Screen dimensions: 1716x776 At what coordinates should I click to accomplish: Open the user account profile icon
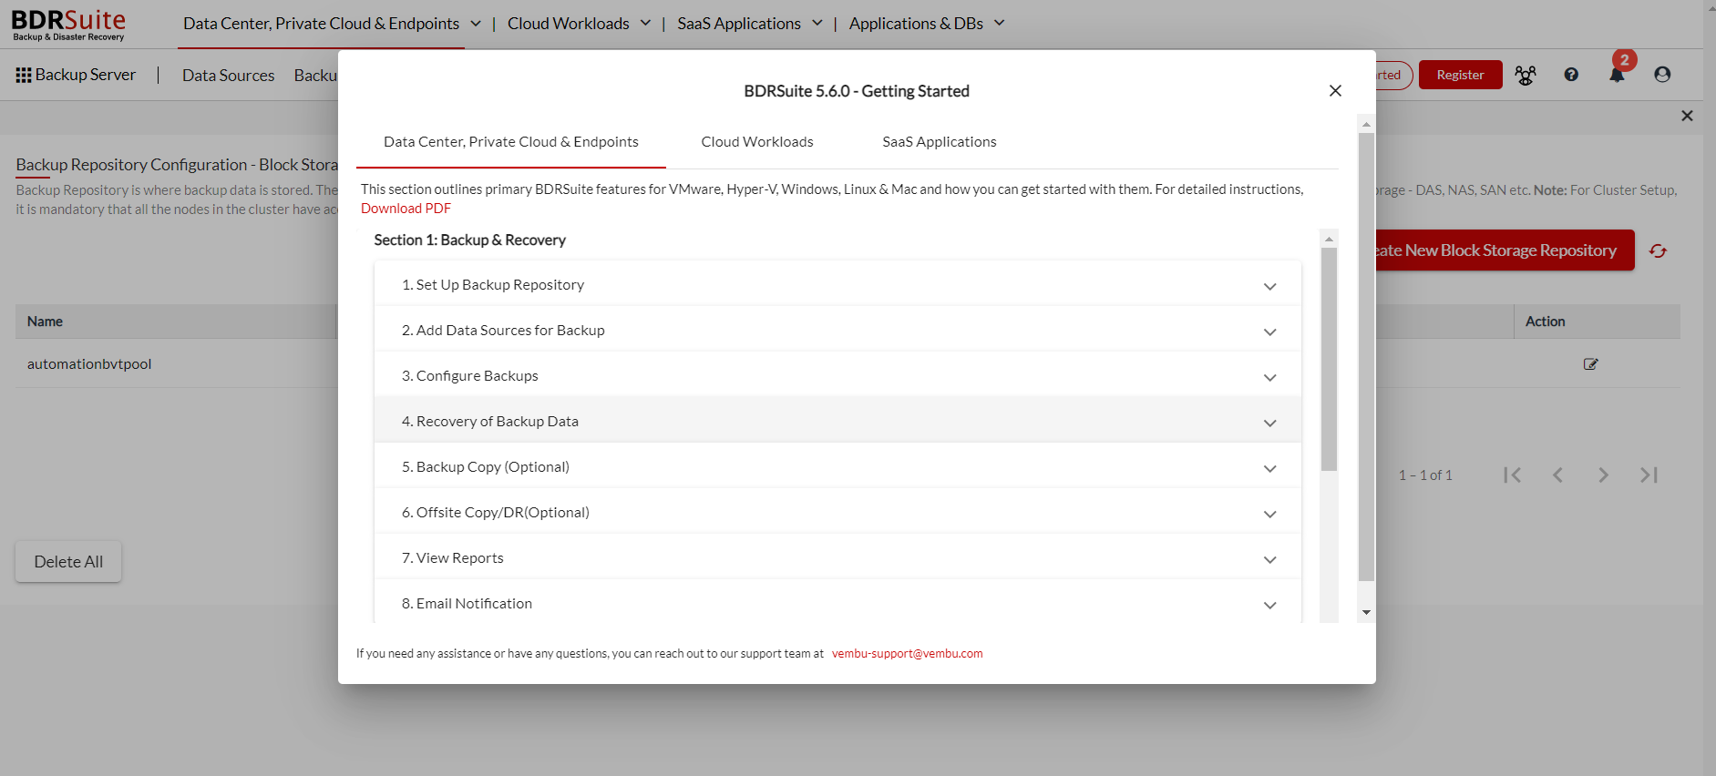1662,75
